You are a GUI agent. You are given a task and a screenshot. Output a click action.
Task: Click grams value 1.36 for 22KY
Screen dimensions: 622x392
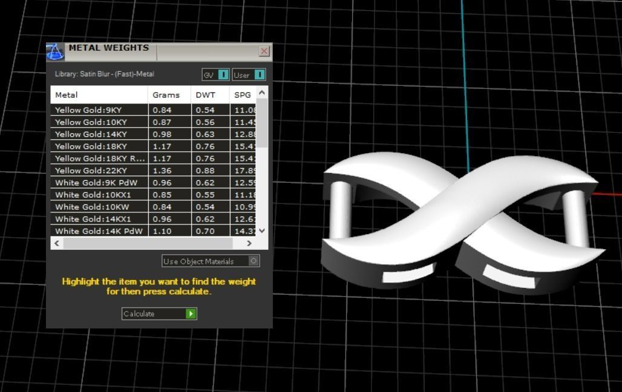point(162,171)
